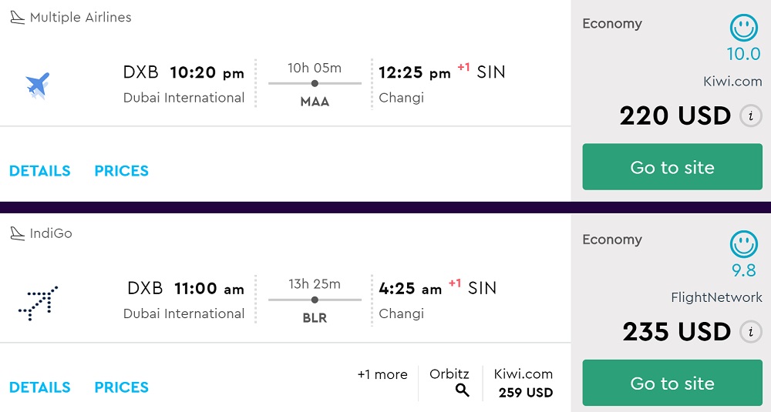Click the 9.8 smiley rating icon
This screenshot has width=771, height=412.
click(x=743, y=245)
